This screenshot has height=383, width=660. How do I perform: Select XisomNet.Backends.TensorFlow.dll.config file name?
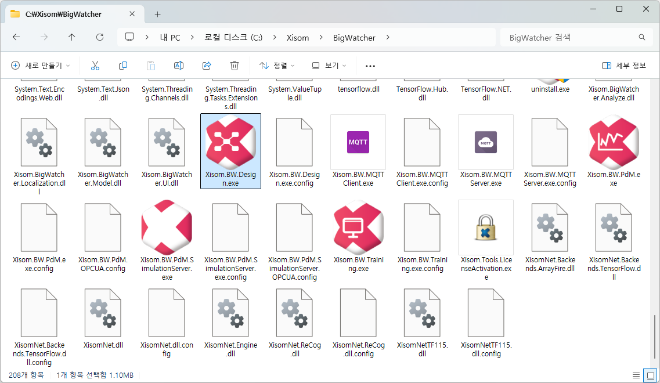pos(39,353)
